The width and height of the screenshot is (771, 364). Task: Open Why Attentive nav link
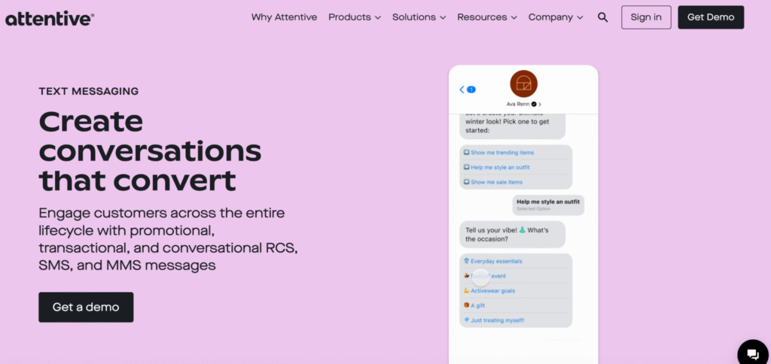coord(284,17)
